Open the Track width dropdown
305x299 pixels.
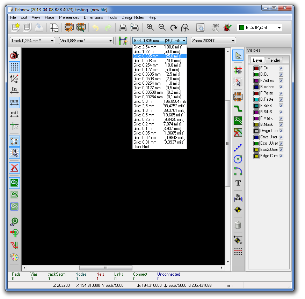pos(33,41)
